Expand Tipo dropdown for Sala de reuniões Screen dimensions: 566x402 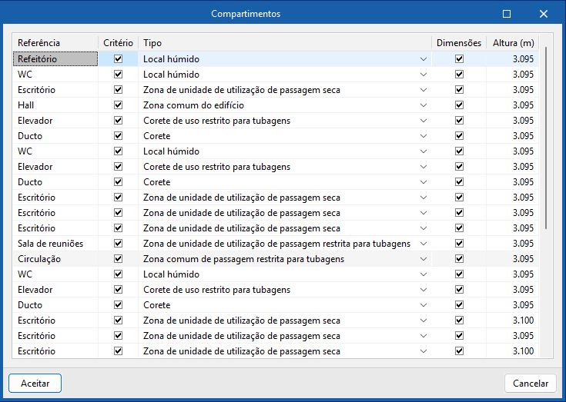pos(424,244)
